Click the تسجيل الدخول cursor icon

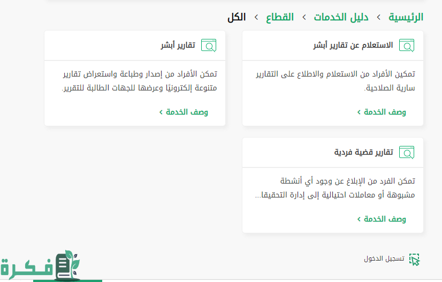(x=414, y=260)
